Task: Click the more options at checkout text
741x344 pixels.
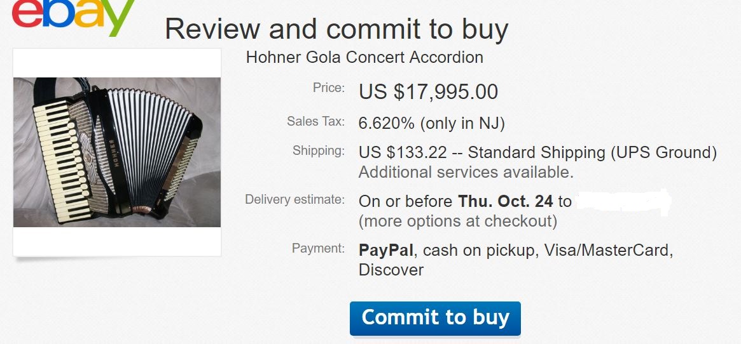Action: (458, 222)
